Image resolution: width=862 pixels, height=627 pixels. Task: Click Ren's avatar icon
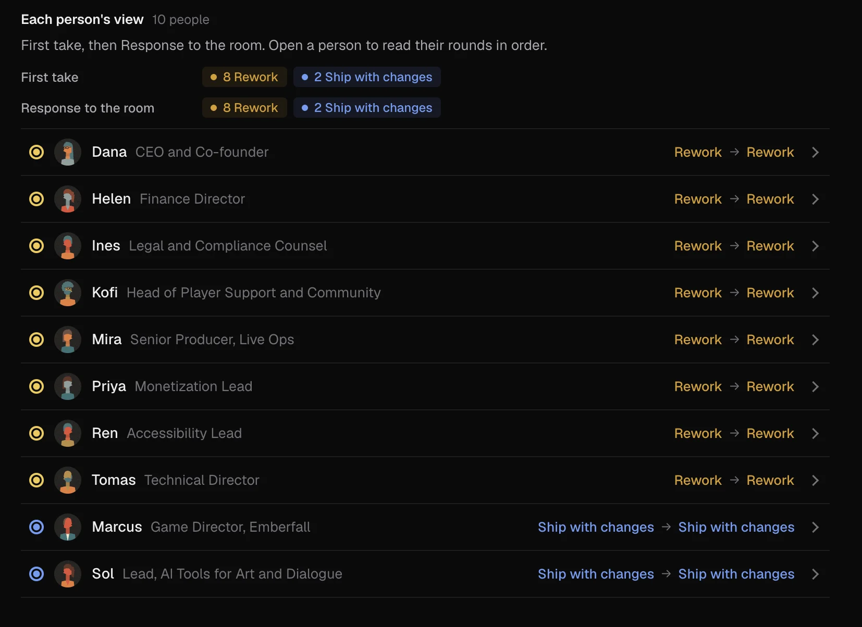coord(68,433)
